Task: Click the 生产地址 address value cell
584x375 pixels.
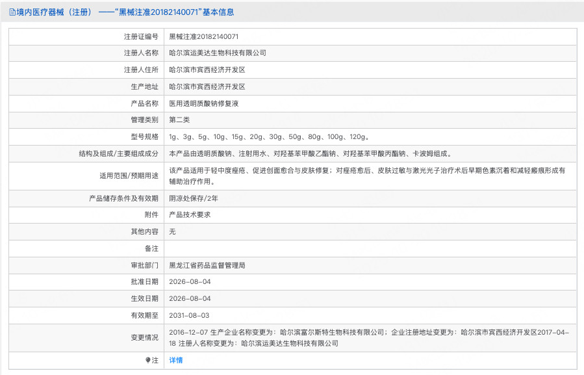Action: click(370, 86)
